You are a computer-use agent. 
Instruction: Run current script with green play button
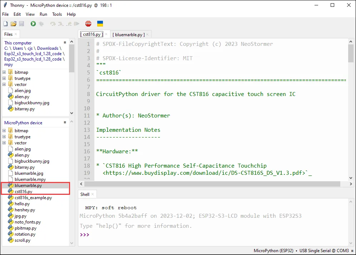33,24
